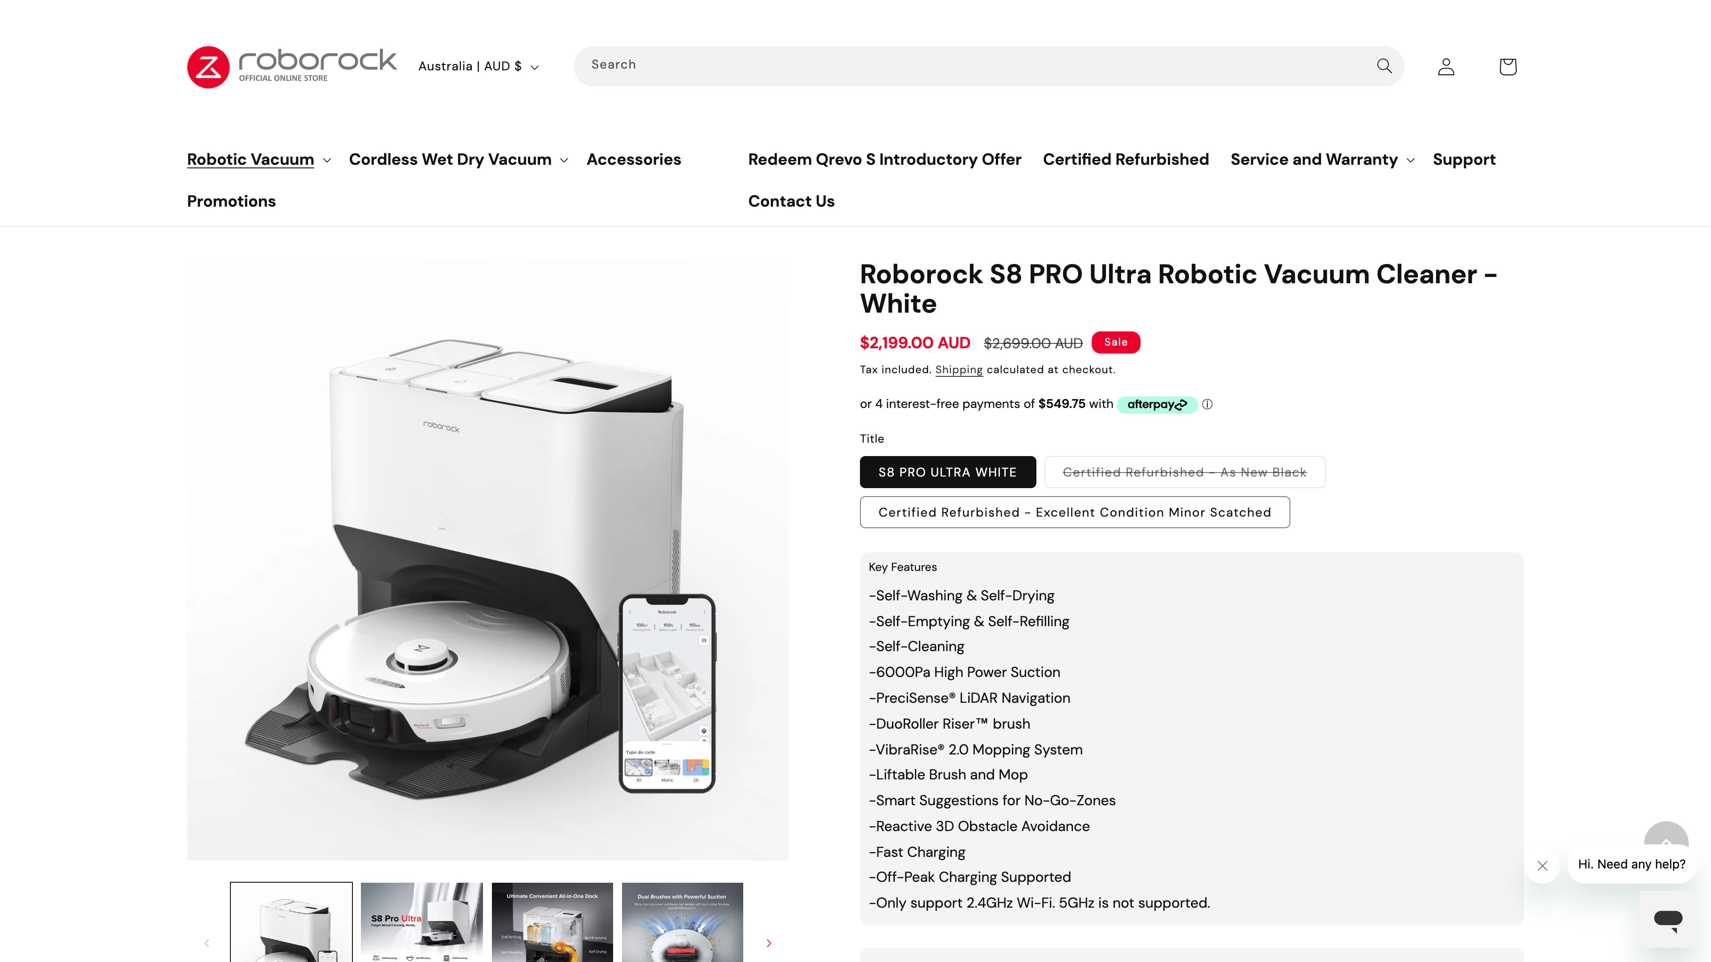Follow the Shipping link
Image resolution: width=1711 pixels, height=962 pixels.
(958, 370)
